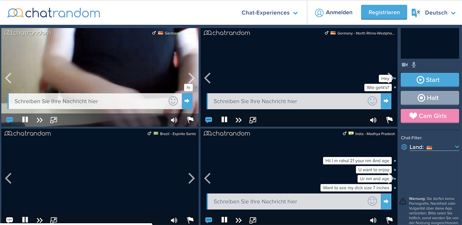Click the flag icon in North Rhine-Westphalia panel

(x=389, y=120)
